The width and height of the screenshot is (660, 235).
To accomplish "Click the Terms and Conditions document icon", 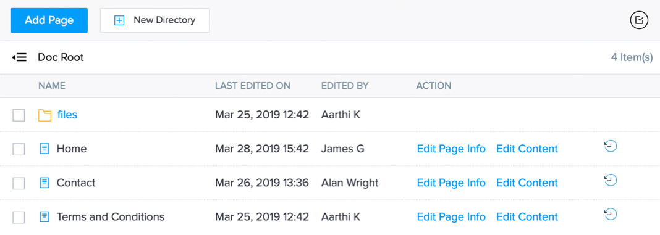I will pyautogui.click(x=44, y=217).
